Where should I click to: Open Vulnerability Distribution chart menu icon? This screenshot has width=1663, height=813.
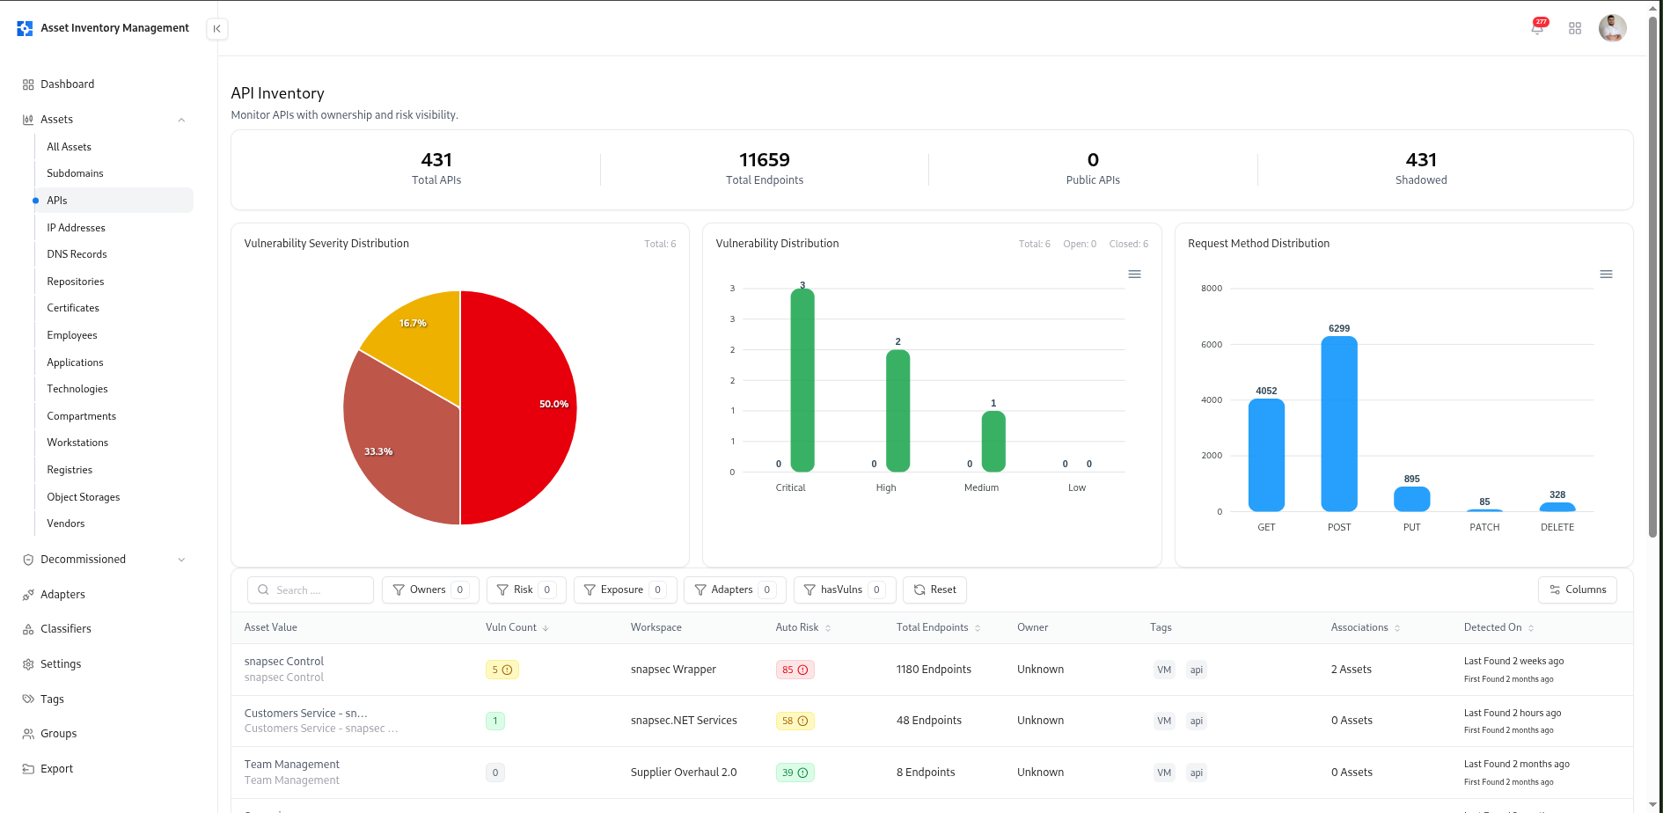[x=1134, y=275]
